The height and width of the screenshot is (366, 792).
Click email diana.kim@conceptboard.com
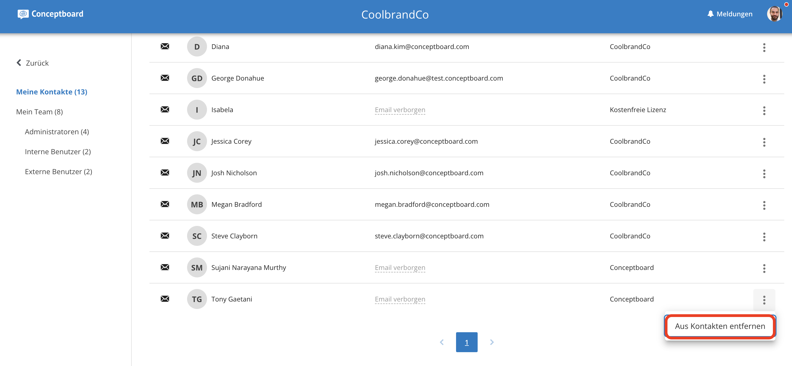(x=422, y=47)
